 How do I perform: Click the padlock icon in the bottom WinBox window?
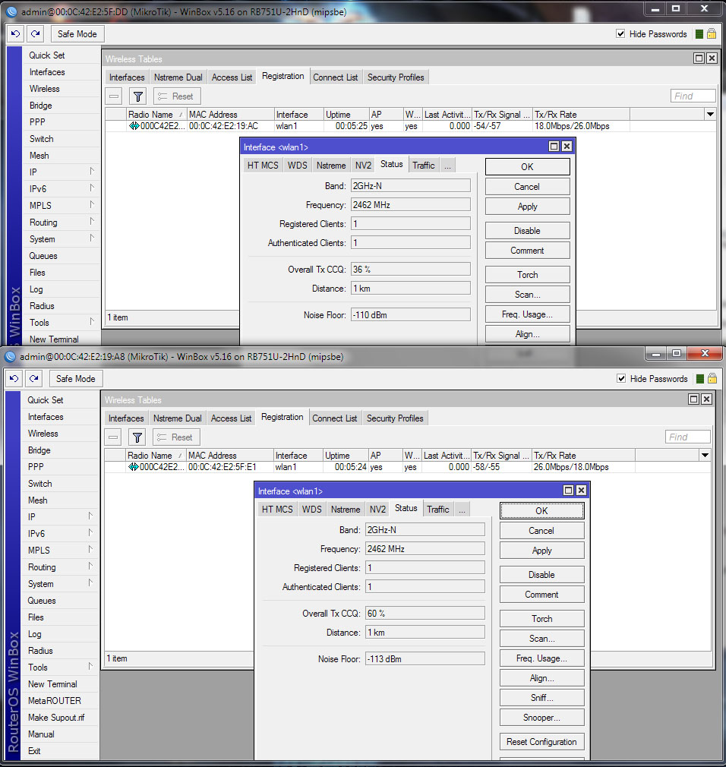point(712,378)
